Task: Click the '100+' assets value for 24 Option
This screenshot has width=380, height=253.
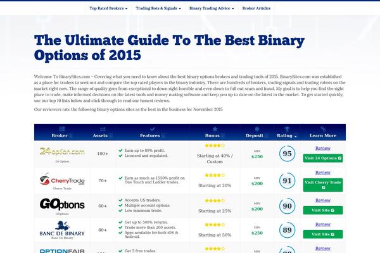Action: tap(103, 154)
